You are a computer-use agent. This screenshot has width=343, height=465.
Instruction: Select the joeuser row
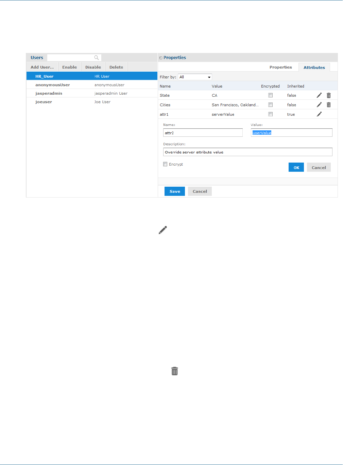[92, 102]
